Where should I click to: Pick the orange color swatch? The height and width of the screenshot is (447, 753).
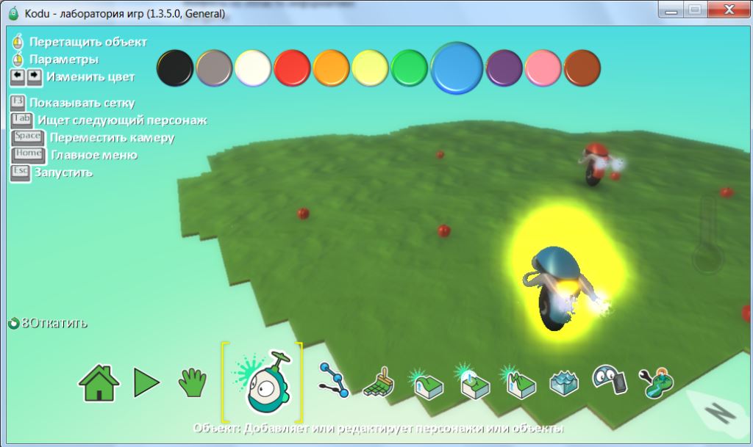pos(331,68)
